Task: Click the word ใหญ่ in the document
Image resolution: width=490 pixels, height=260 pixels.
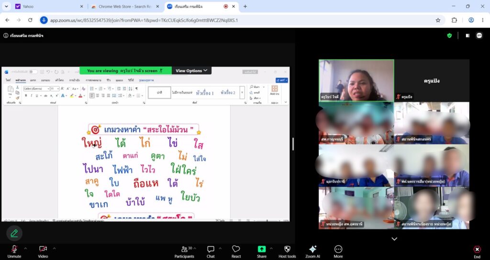Action: [x=91, y=142]
